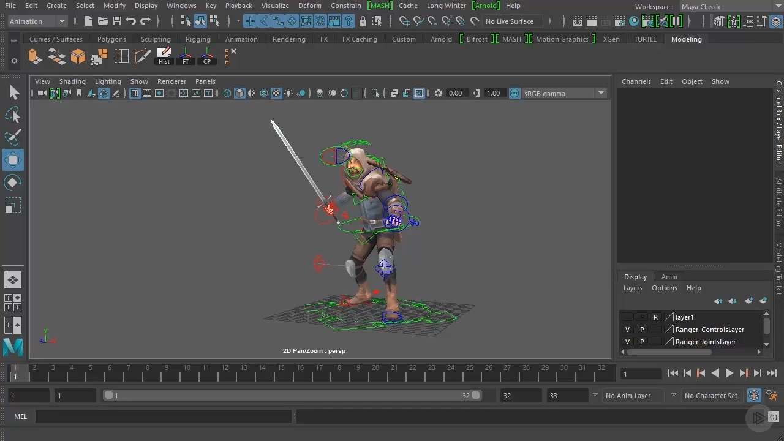The height and width of the screenshot is (441, 784).
Task: Click the Open Scene folder icon
Action: 103,21
